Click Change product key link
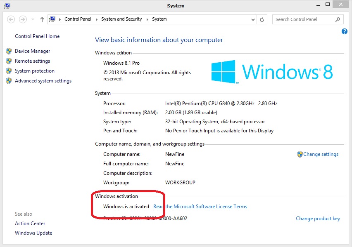352x247 pixels. [x=318, y=219]
